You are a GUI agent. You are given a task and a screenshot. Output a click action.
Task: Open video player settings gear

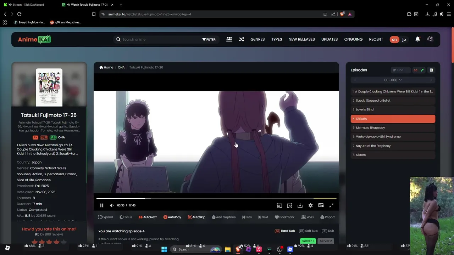coord(311,205)
